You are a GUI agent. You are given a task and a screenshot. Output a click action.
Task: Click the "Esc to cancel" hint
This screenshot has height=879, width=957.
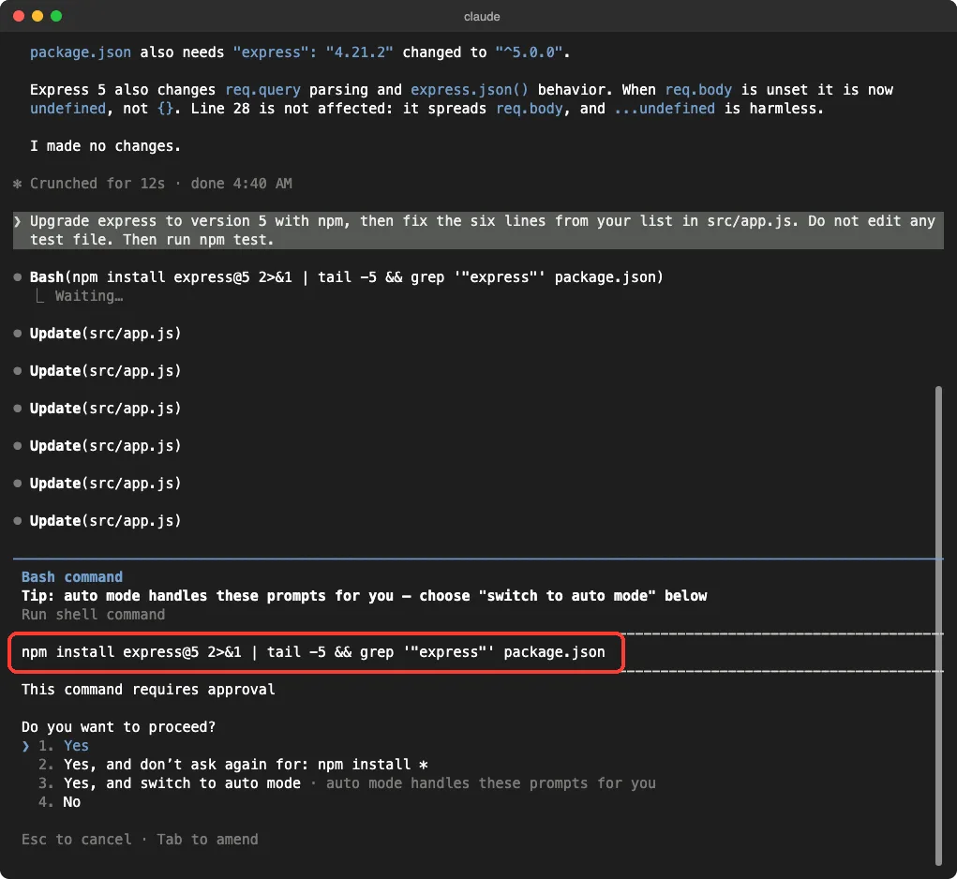[76, 840]
